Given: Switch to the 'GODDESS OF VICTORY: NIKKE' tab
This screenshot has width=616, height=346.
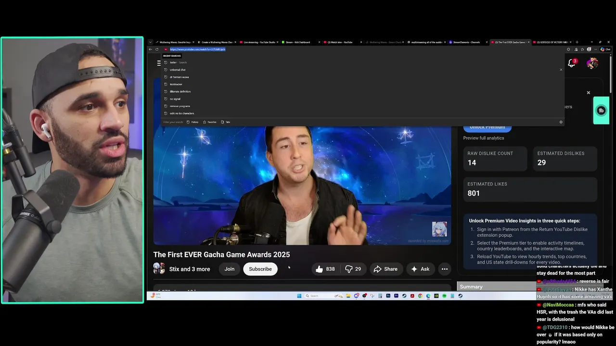Looking at the screenshot, I should tap(552, 42).
